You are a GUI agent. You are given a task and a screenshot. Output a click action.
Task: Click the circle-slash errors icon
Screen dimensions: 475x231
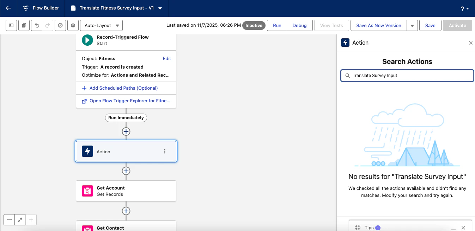[x=60, y=25]
